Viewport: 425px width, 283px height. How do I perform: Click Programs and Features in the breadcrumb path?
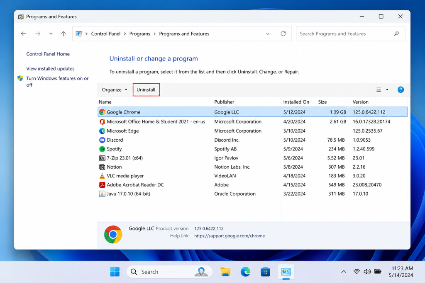[184, 34]
